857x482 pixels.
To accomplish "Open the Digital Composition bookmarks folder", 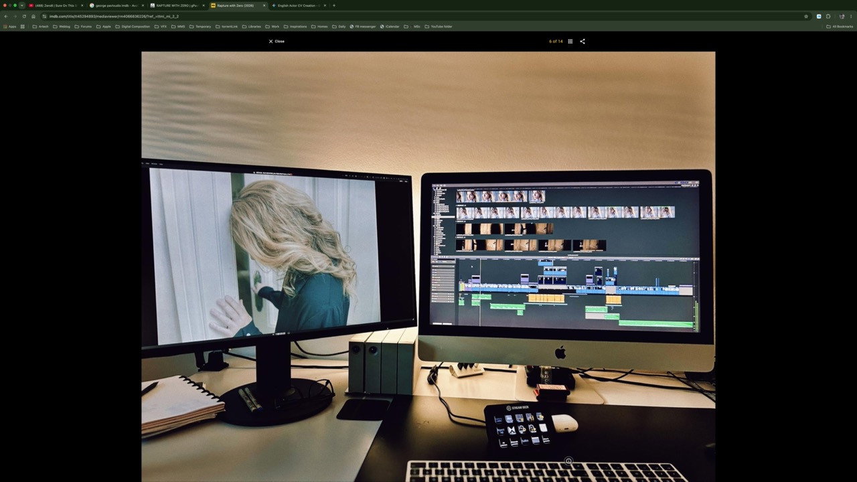I will click(133, 27).
